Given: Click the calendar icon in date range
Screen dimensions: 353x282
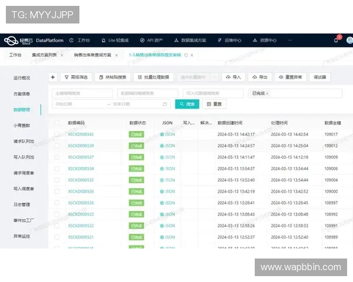Looking at the screenshot, I should coord(165,104).
